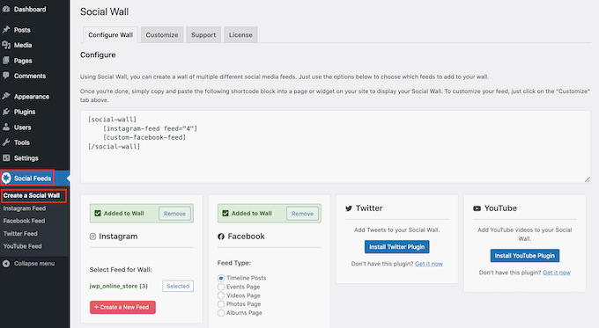Click the jwp_online_store (3) feed name

pos(118,286)
